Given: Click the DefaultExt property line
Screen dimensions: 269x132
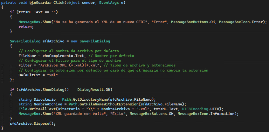Looking at the screenshot, I should tap(38, 75).
